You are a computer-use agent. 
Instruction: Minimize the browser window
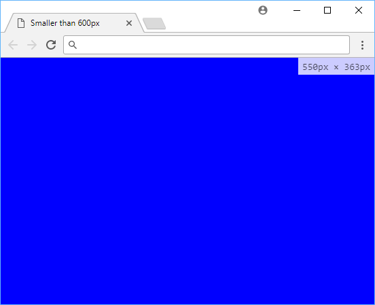point(297,10)
